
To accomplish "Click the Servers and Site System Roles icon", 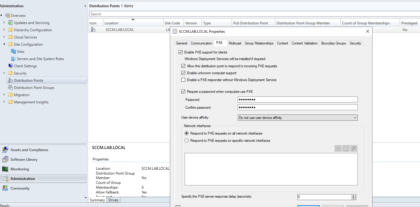I will 14,59.
